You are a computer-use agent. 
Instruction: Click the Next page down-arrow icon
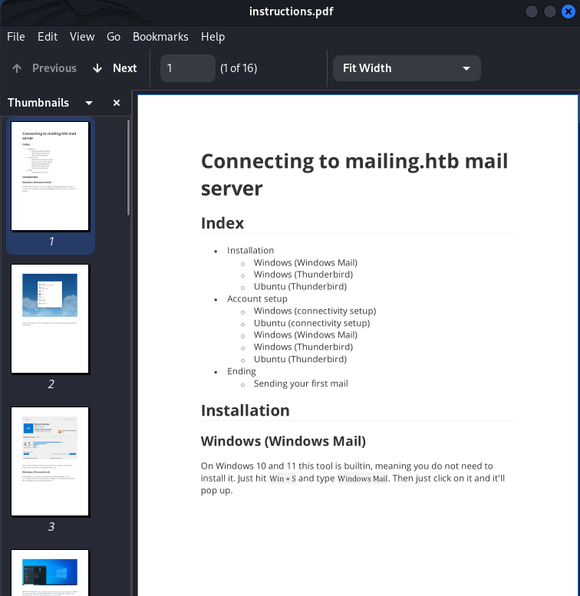point(97,68)
